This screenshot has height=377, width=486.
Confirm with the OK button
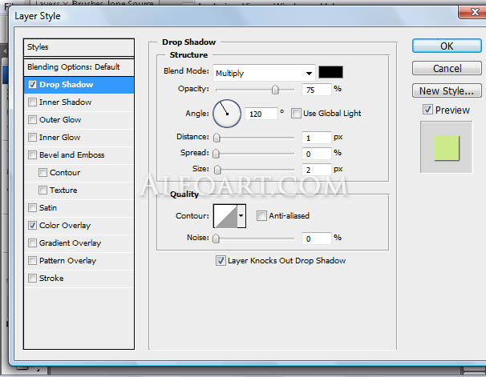coord(447,46)
